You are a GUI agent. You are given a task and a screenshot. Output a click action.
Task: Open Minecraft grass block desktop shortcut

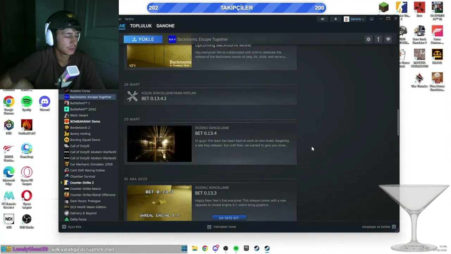tap(384, 7)
